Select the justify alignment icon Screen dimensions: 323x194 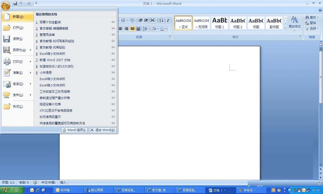[132, 29]
